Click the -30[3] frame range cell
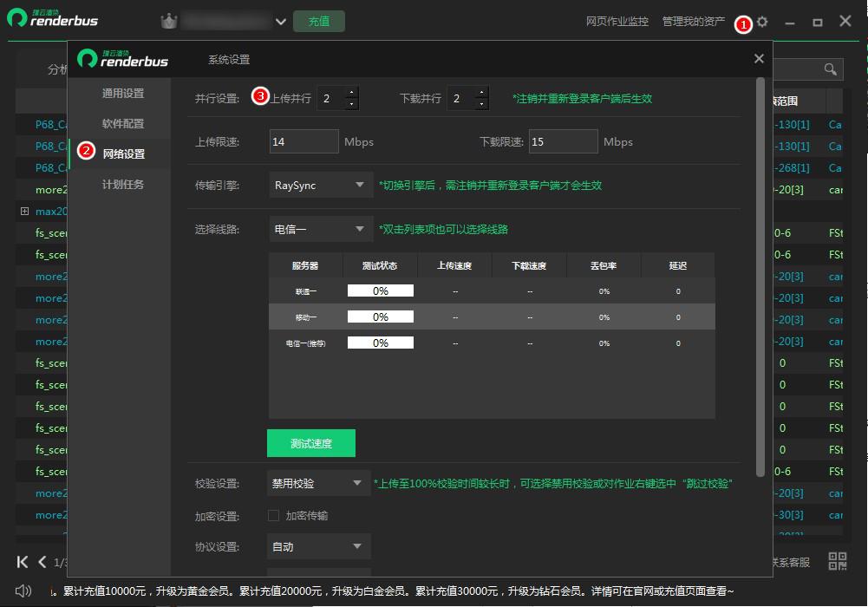Image resolution: width=868 pixels, height=607 pixels. pos(789,514)
